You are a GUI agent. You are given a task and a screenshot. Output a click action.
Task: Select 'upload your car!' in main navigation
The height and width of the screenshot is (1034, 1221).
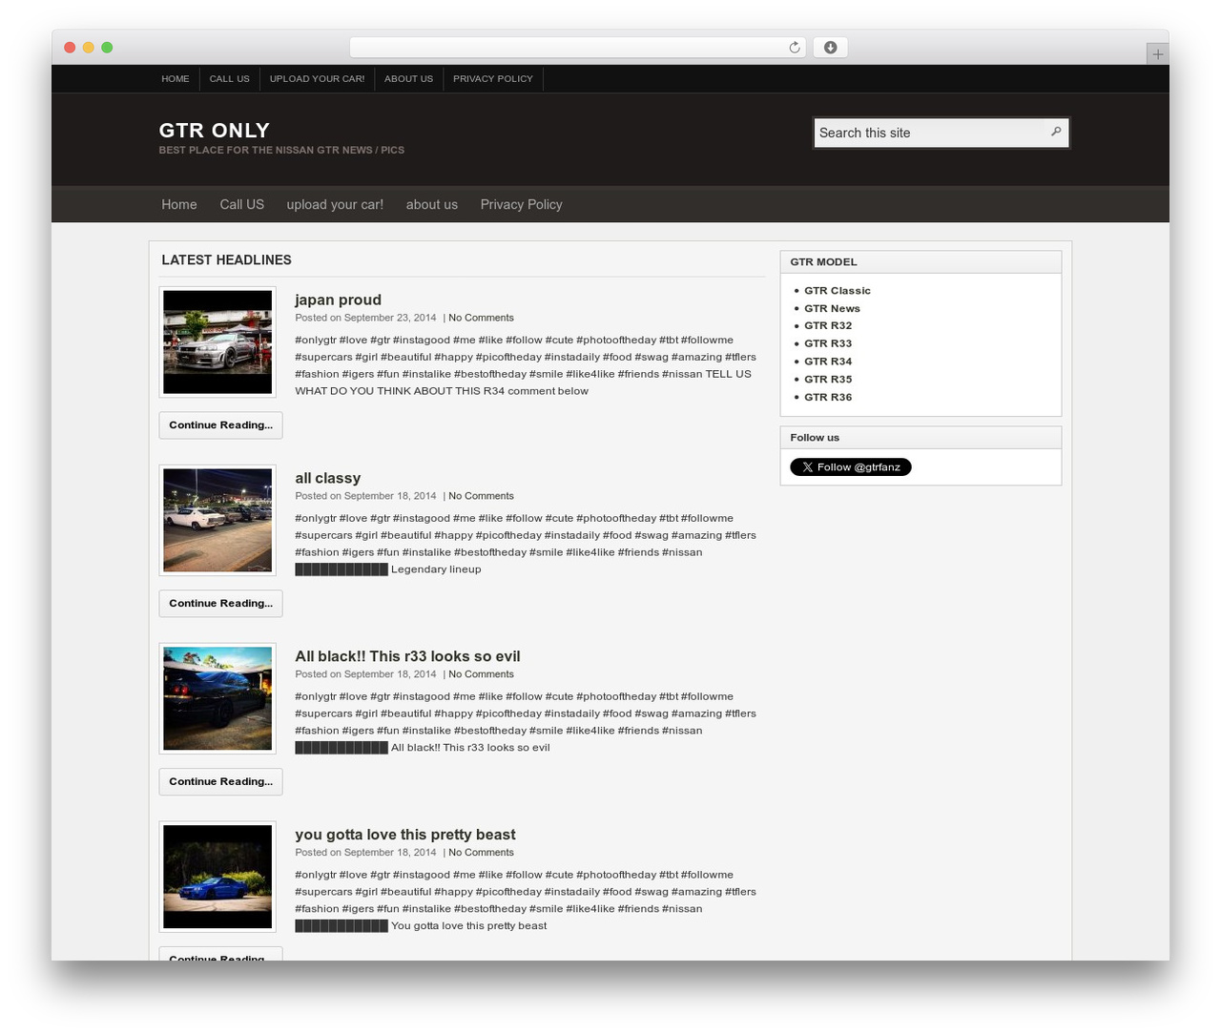(335, 204)
